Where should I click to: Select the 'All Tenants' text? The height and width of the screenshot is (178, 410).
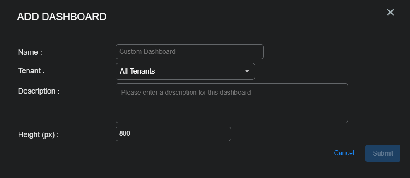click(137, 71)
